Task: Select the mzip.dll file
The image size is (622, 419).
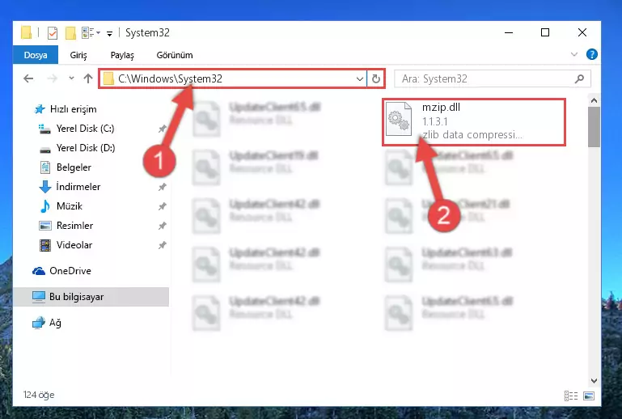Action: pyautogui.click(x=474, y=122)
